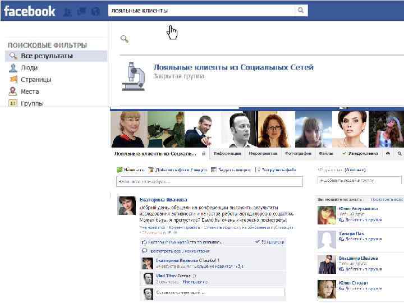Viewport: 404px width, 303px height.
Task: Click group name Лояльные клиенты из Социаль... heading
Action: tap(155, 154)
